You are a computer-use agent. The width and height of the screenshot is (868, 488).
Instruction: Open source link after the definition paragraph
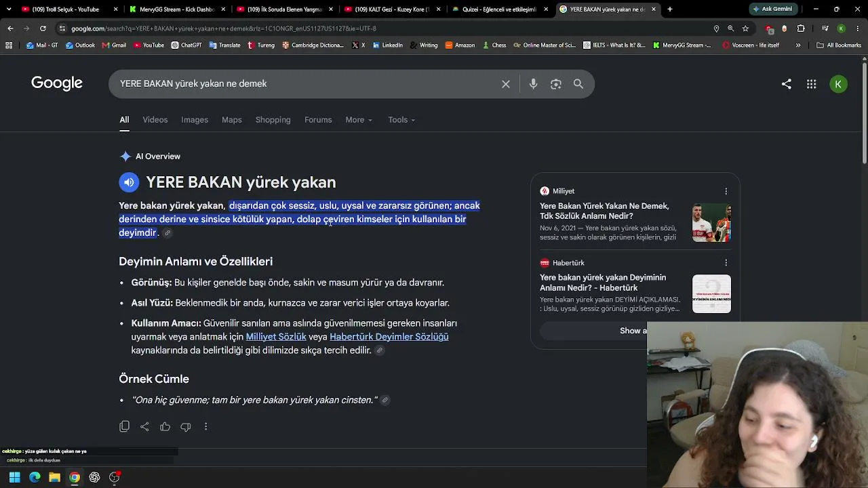[167, 233]
